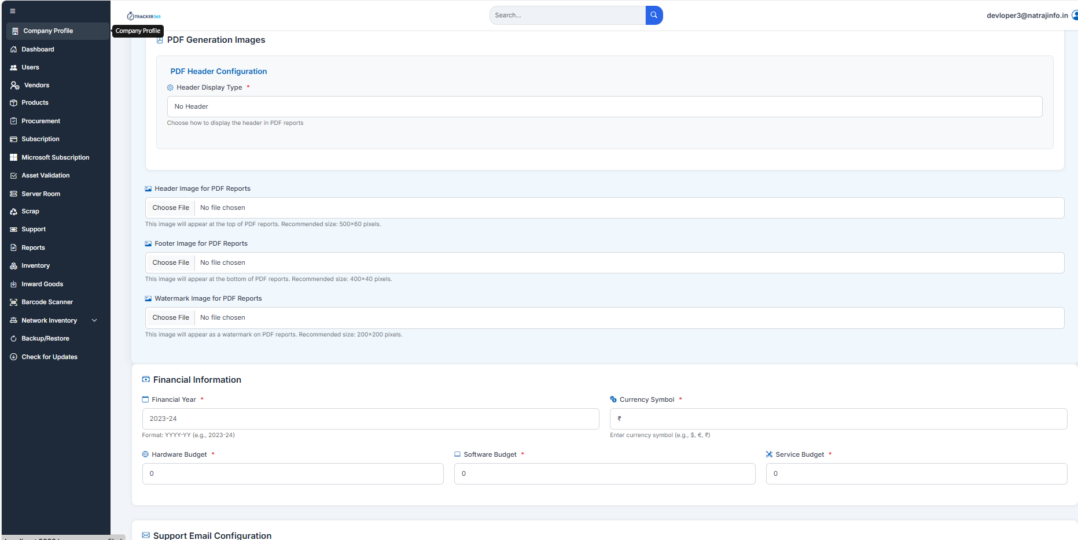Click the Financial Information heading
This screenshot has width=1078, height=540.
(x=197, y=380)
